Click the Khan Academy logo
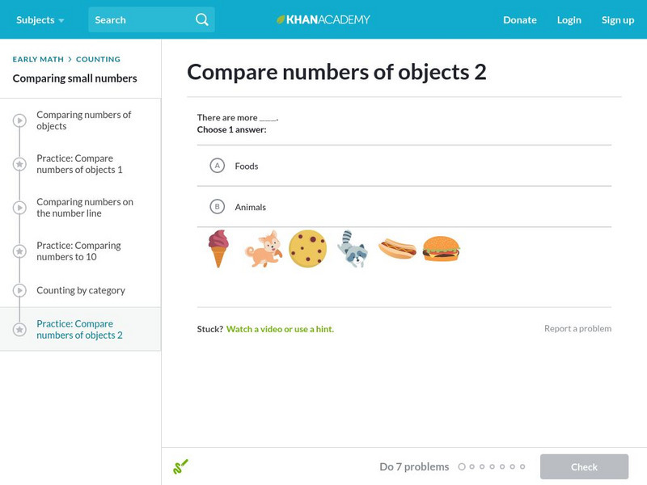 323,19
